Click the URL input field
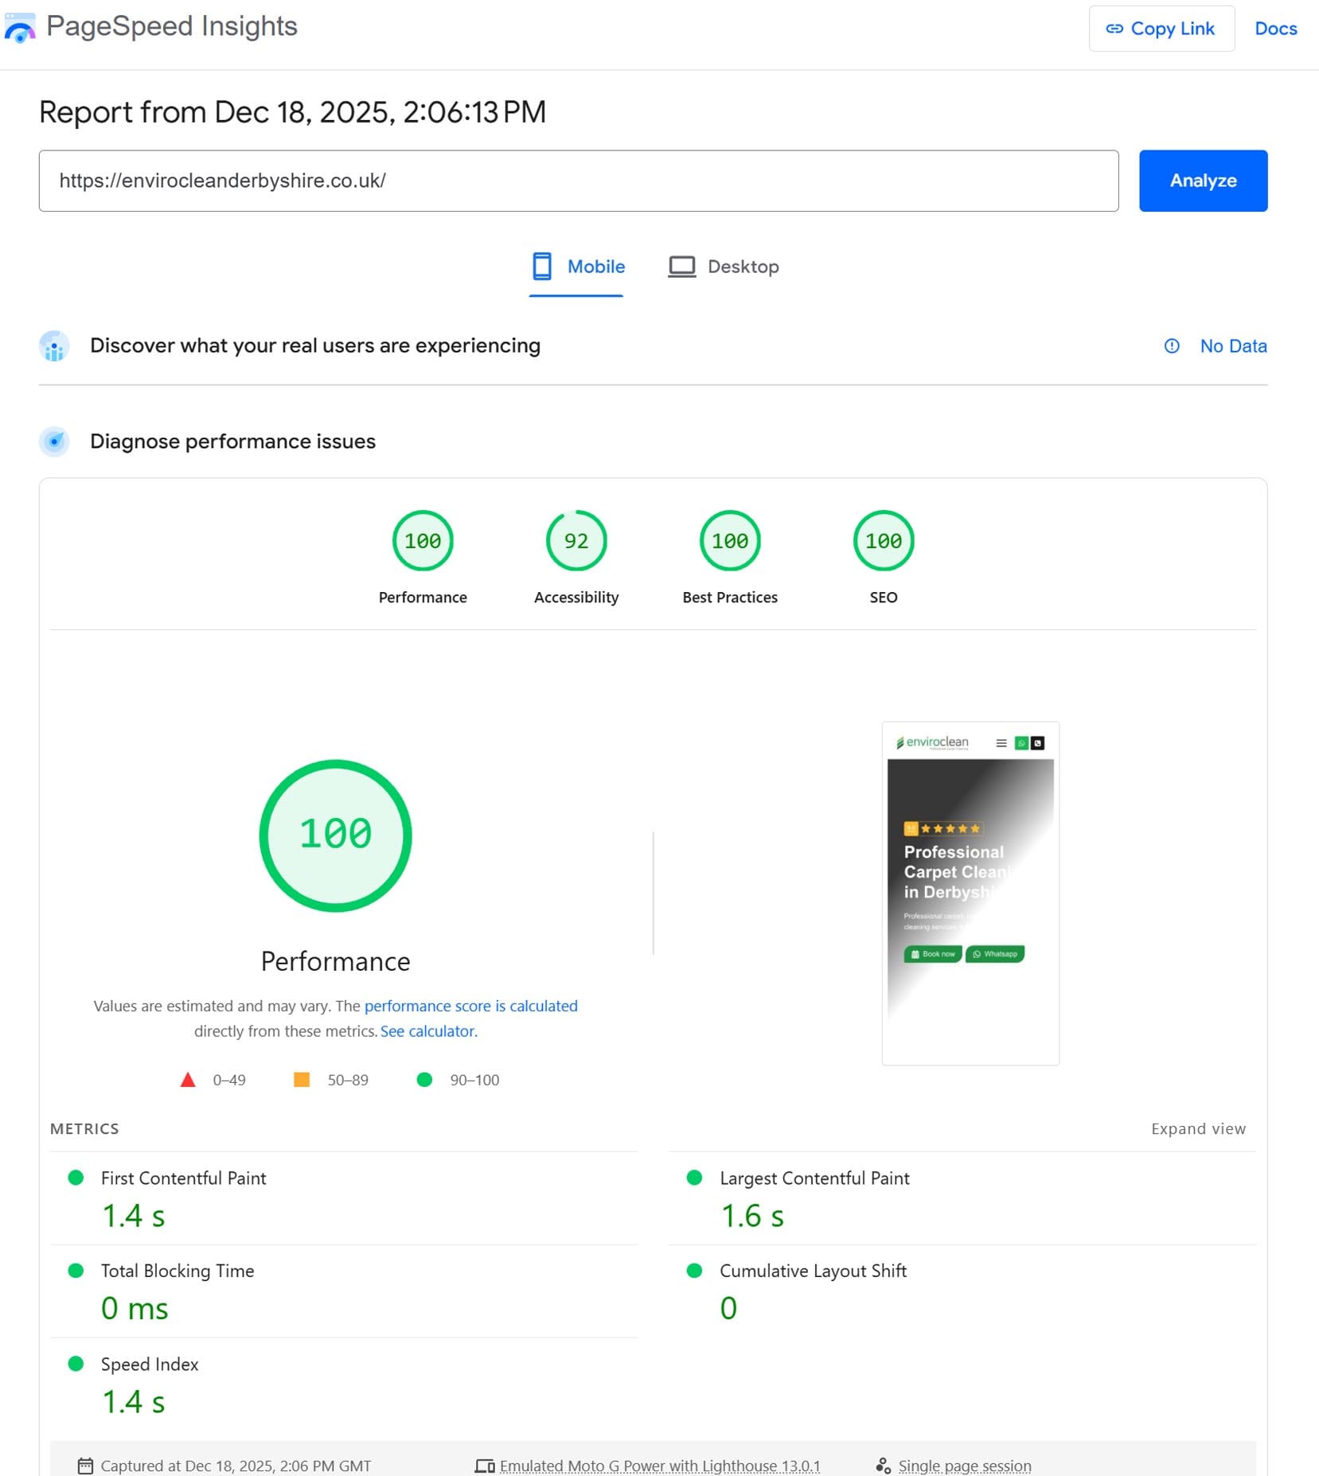Viewport: 1319px width, 1476px height. pos(578,181)
